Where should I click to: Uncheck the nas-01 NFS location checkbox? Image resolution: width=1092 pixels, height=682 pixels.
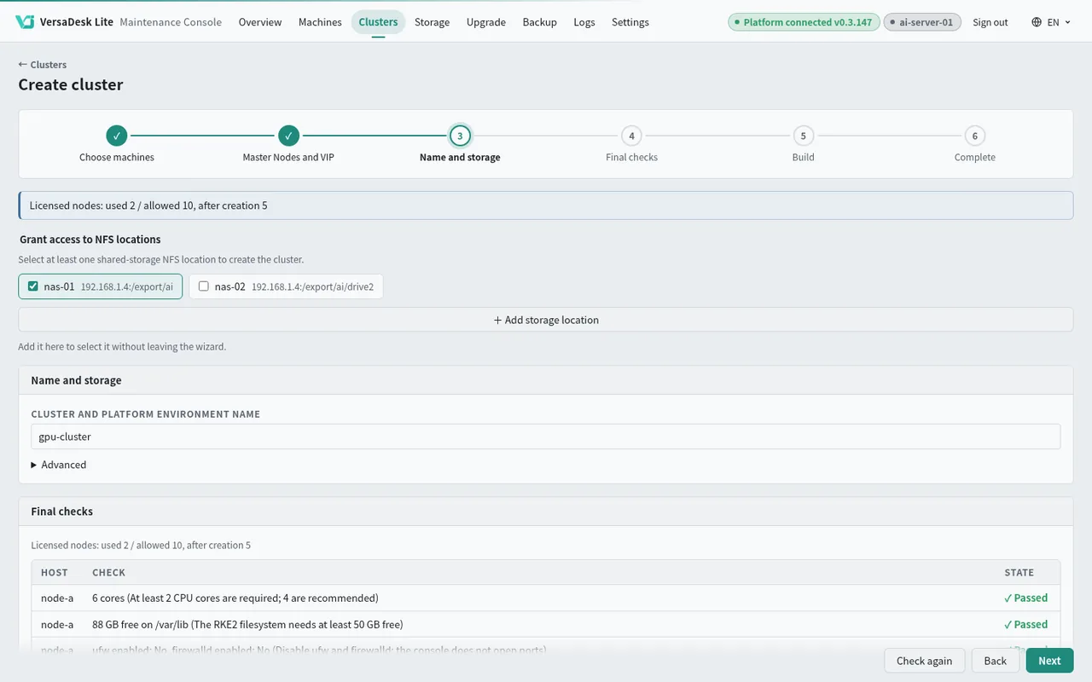pos(33,286)
